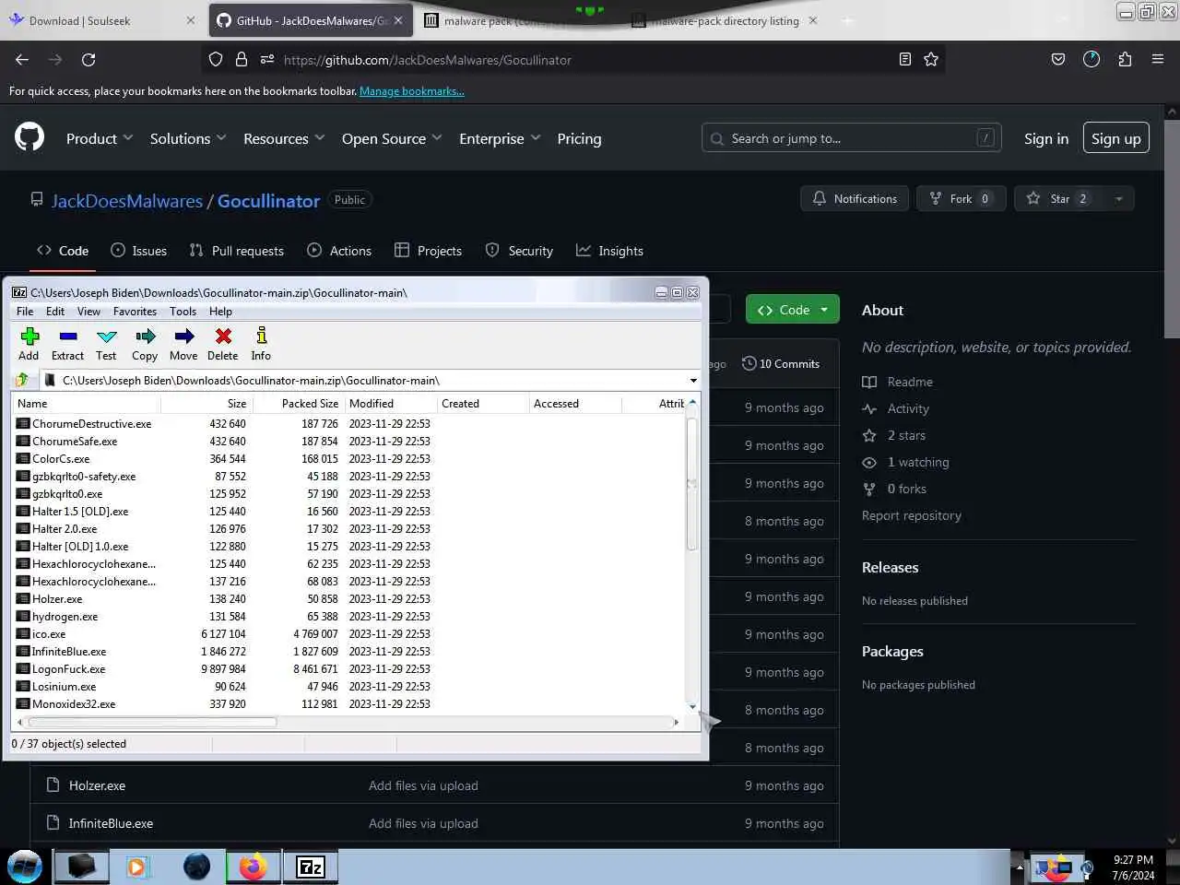Click the 7-Zip Add toolbar icon
Screen dimensions: 1180x885
(29, 336)
